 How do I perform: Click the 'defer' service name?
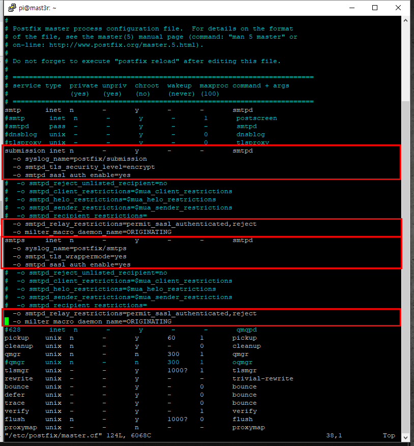[15, 395]
